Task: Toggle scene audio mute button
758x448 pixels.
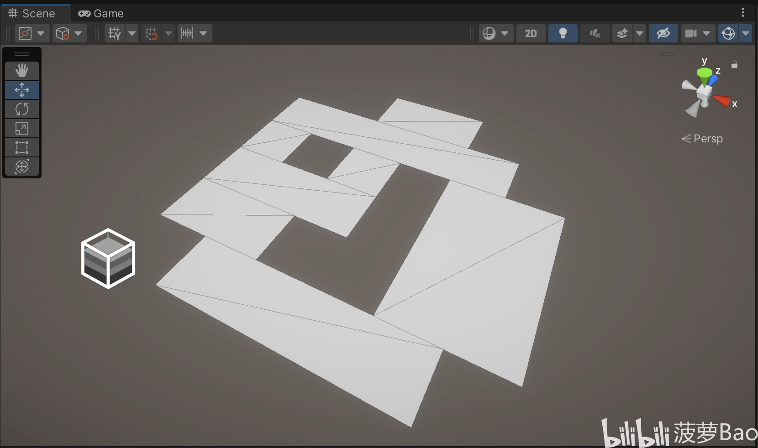Action: 595,33
